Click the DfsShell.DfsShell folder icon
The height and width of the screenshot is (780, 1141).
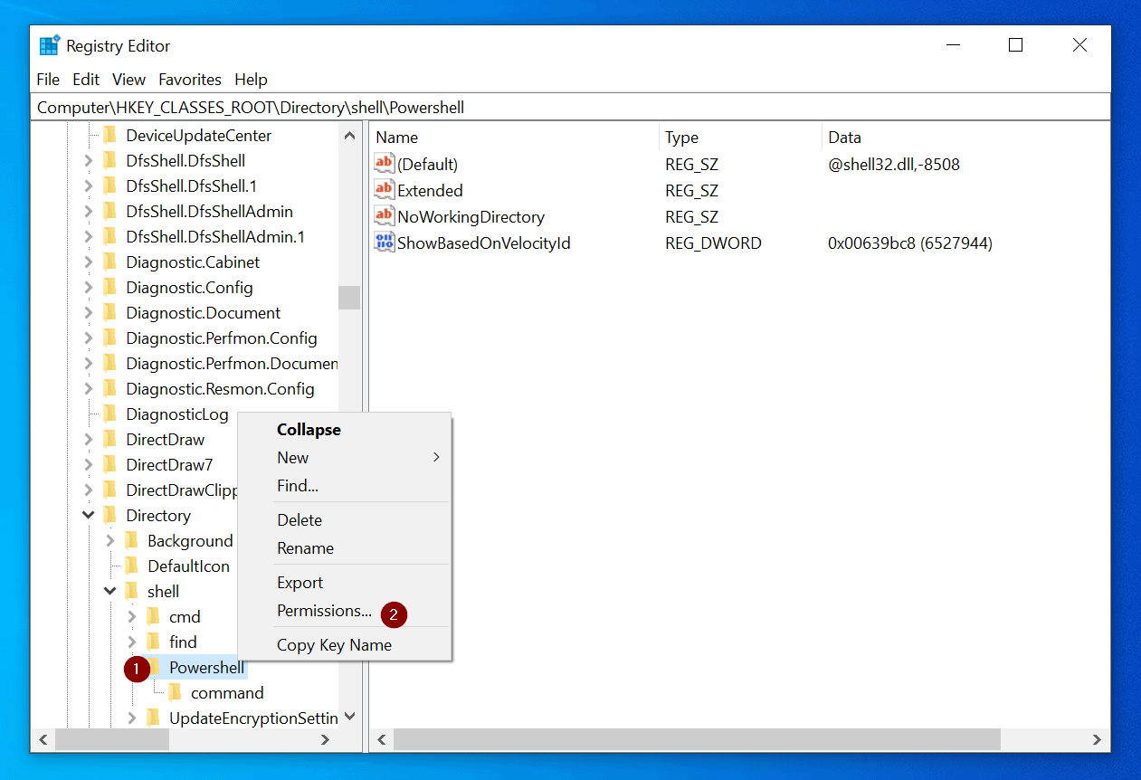tap(110, 160)
